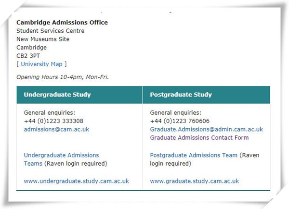This screenshot has height=209, width=289.
Task: Click the Cambridge Admissions Office heading
Action: (62, 23)
